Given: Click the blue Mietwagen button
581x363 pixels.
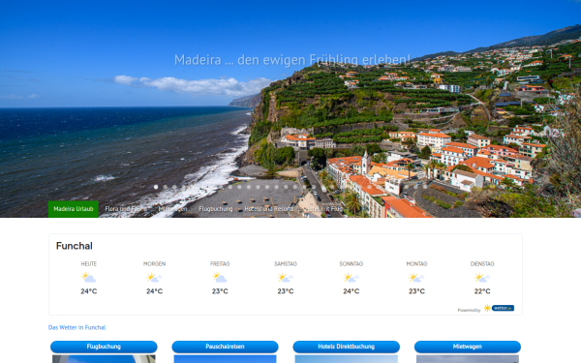Looking at the screenshot, I should point(468,347).
